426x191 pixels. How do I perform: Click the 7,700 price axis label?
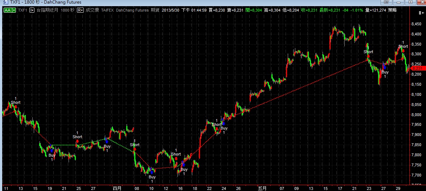tap(417, 175)
